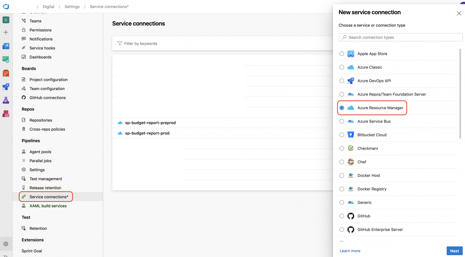This screenshot has width=465, height=257.
Task: Expand the collapsed left rail chevrons
Action: click(6, 255)
